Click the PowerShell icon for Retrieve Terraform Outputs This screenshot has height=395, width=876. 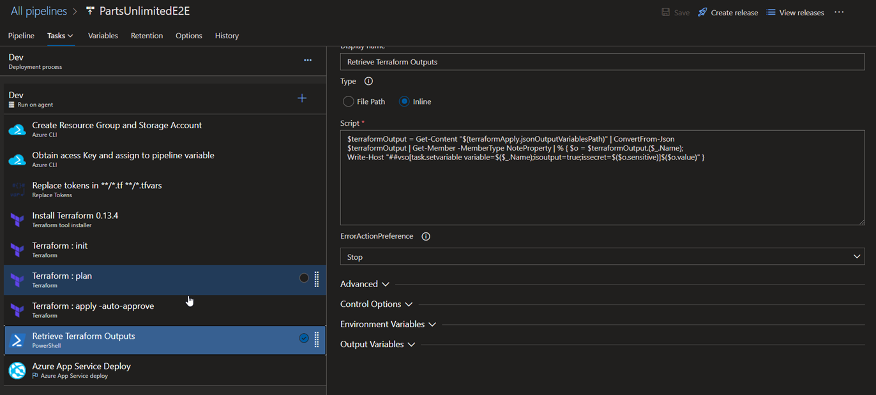click(17, 340)
